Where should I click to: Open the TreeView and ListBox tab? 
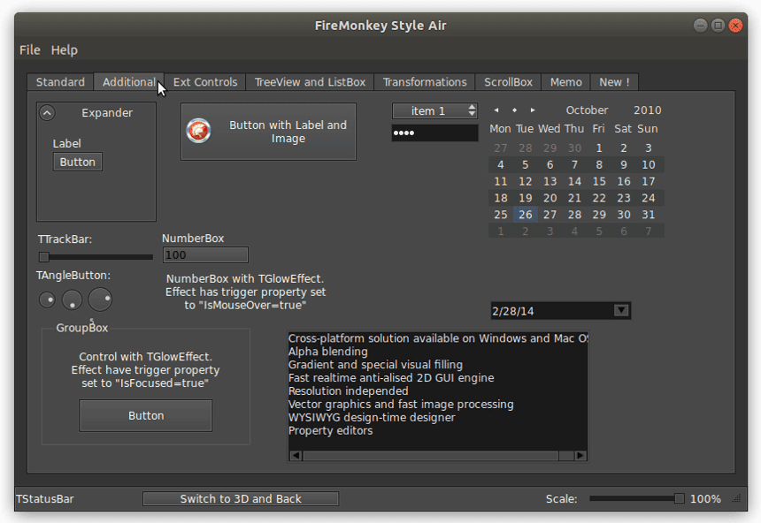310,82
